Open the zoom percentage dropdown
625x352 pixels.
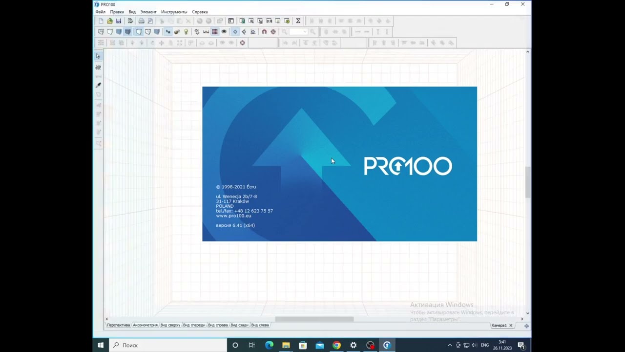305,32
